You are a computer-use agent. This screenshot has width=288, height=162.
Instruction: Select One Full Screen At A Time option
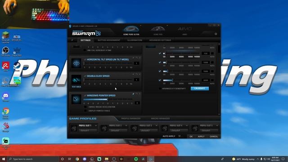85,50
